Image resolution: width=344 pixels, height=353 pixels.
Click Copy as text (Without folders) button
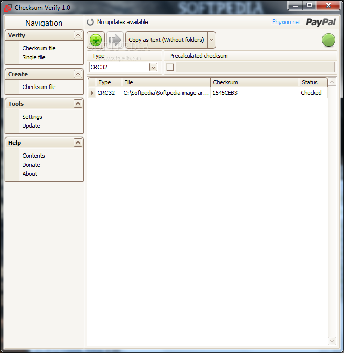[166, 40]
